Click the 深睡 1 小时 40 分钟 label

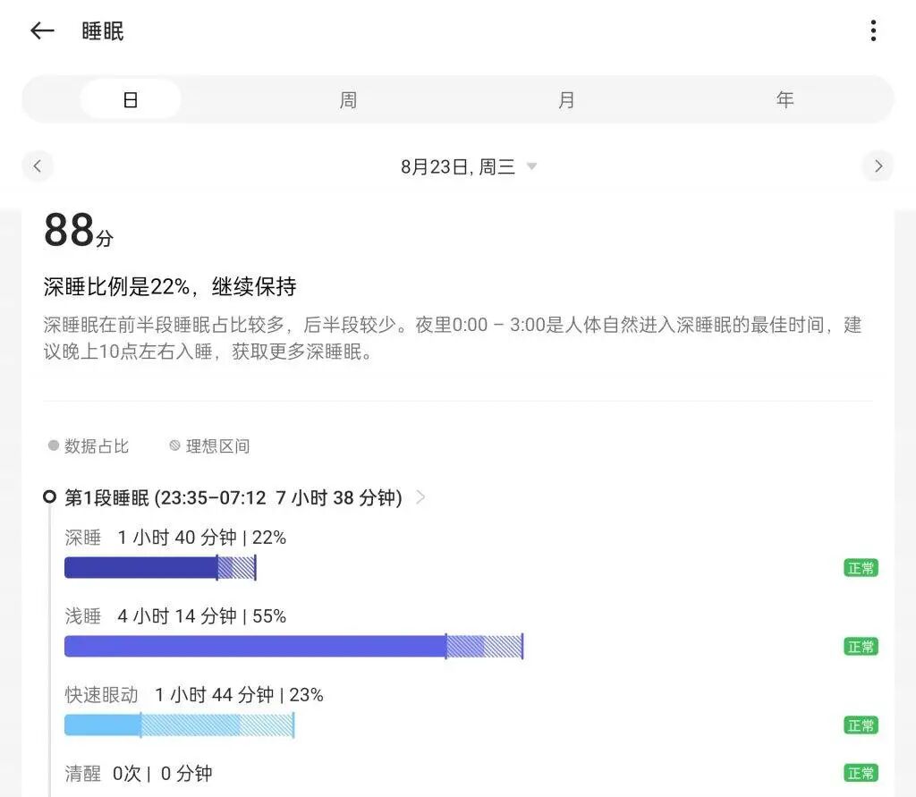pos(175,537)
